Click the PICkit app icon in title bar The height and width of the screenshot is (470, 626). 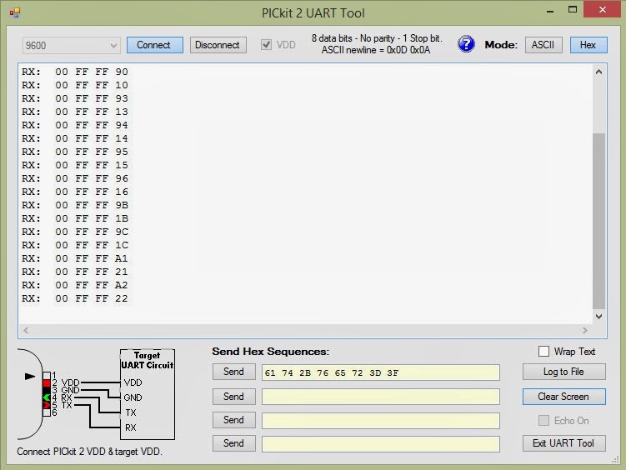click(15, 12)
